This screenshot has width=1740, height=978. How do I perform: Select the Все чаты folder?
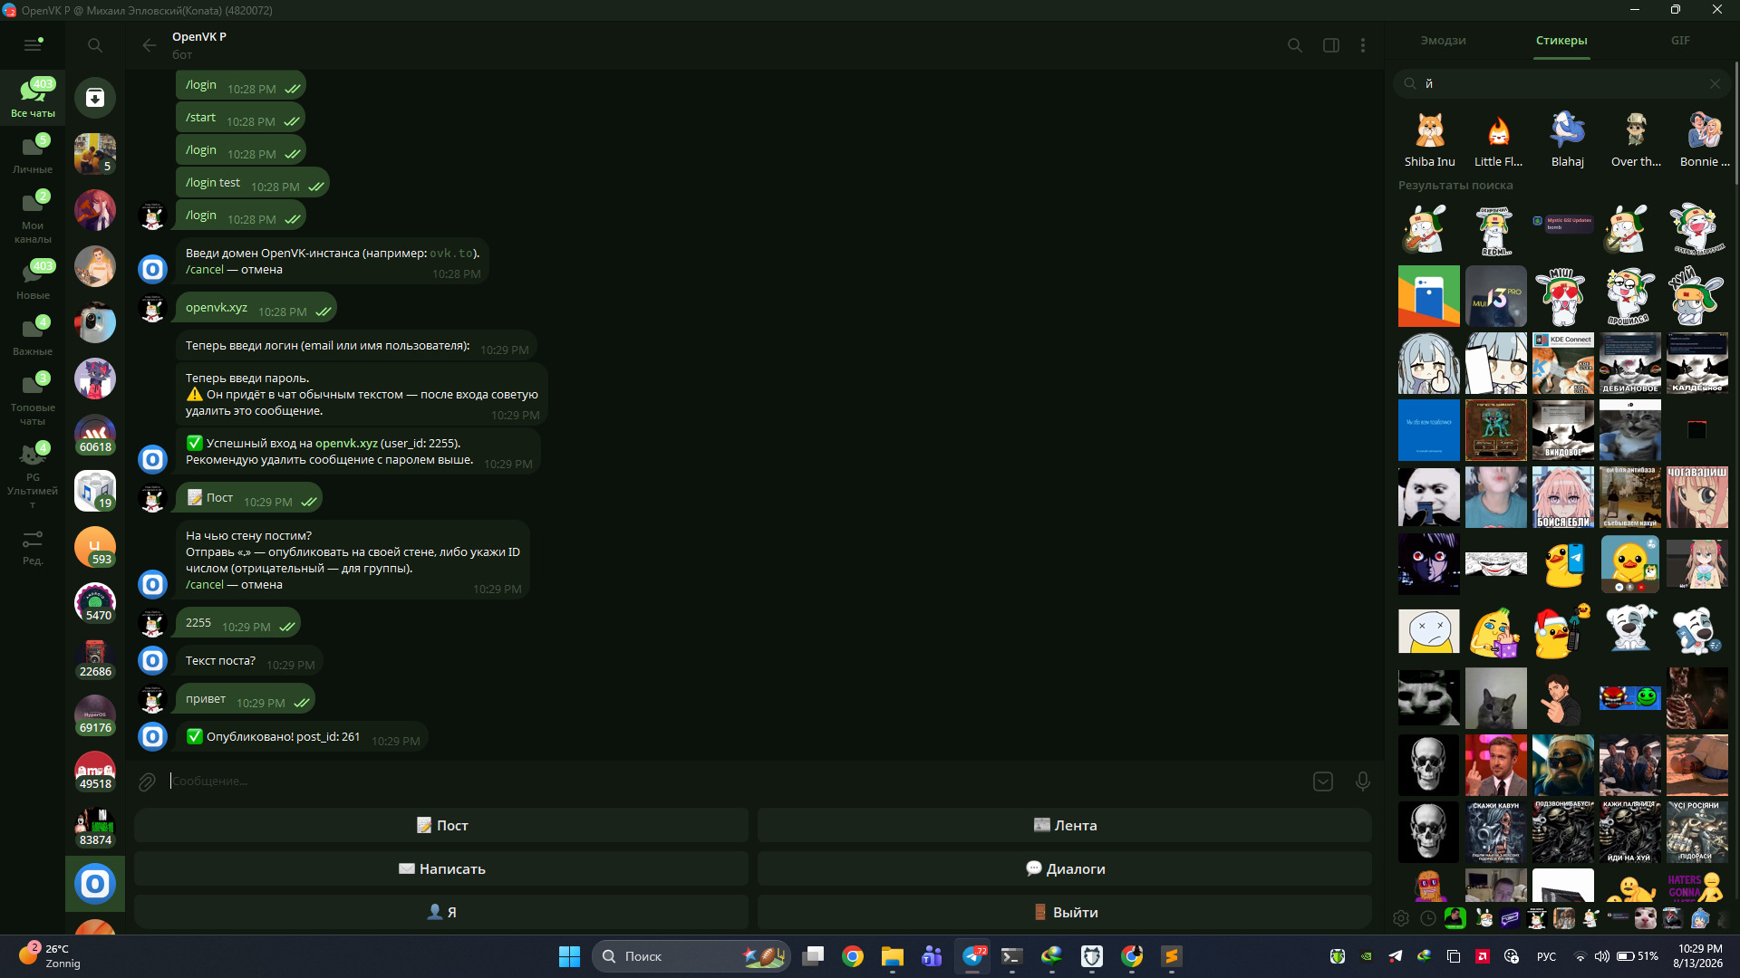[33, 98]
